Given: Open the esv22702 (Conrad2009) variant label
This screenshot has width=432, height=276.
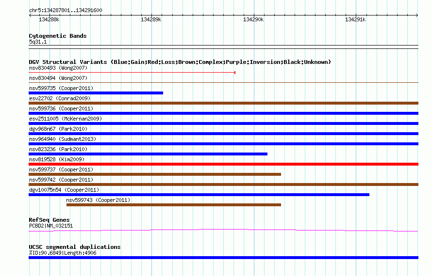Looking at the screenshot, I should 60,98.
